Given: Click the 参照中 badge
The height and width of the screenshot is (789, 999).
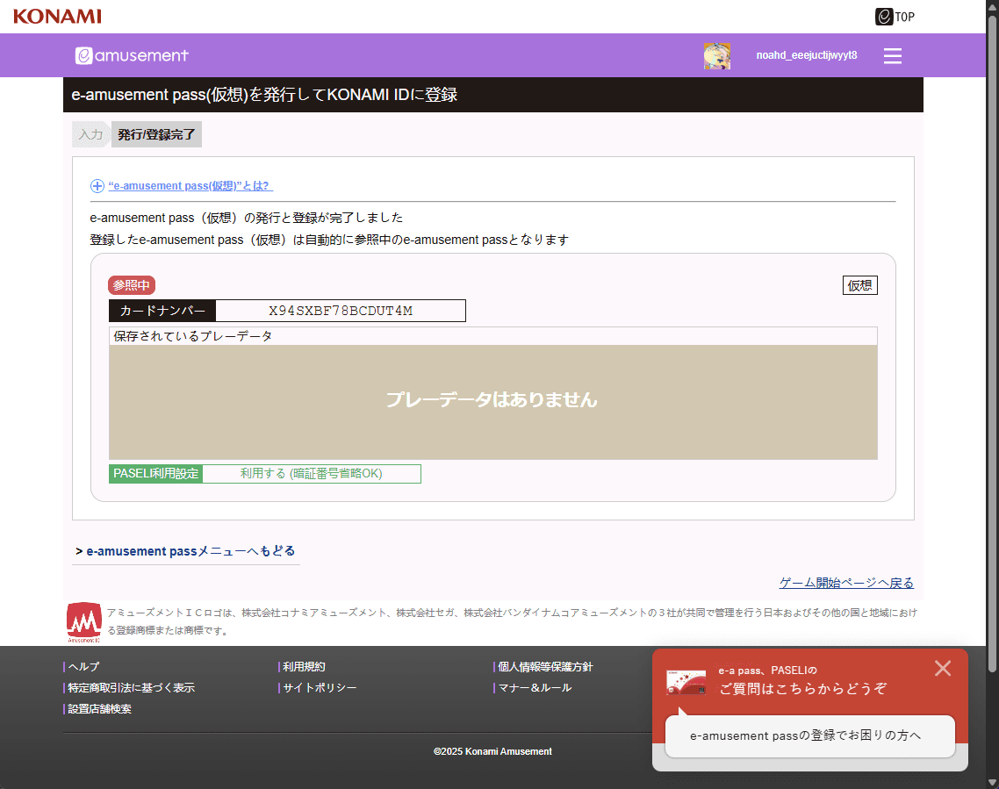Looking at the screenshot, I should point(132,285).
